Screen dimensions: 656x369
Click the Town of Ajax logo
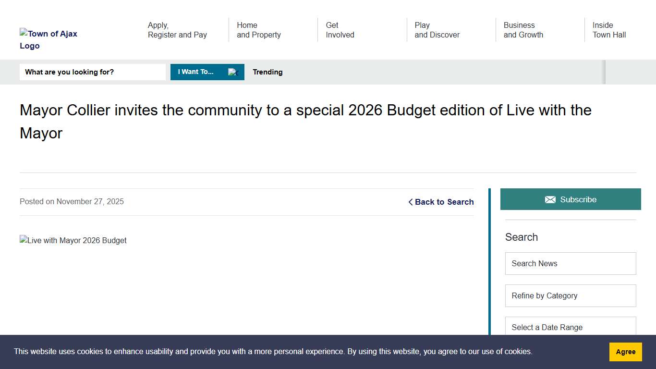click(x=49, y=39)
